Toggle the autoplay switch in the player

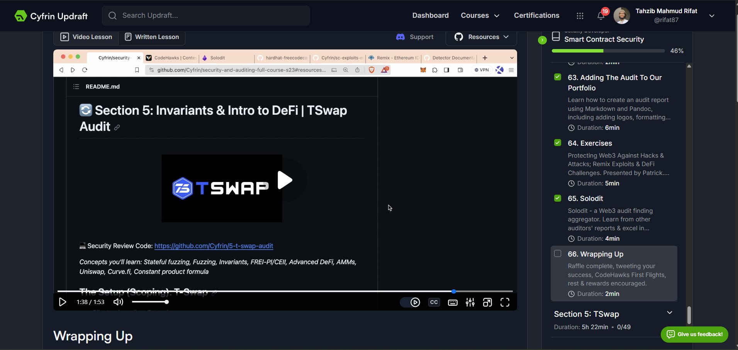click(410, 302)
